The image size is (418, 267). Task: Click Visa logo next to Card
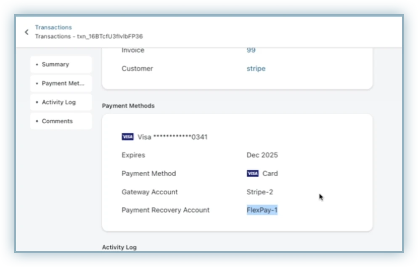[252, 173]
